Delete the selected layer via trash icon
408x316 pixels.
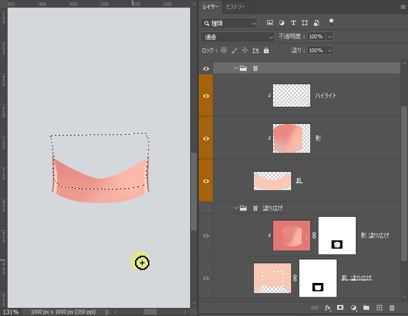coord(392,307)
